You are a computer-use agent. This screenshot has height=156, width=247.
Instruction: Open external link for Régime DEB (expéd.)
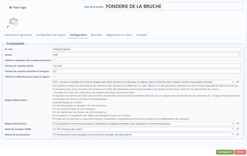[238, 82]
